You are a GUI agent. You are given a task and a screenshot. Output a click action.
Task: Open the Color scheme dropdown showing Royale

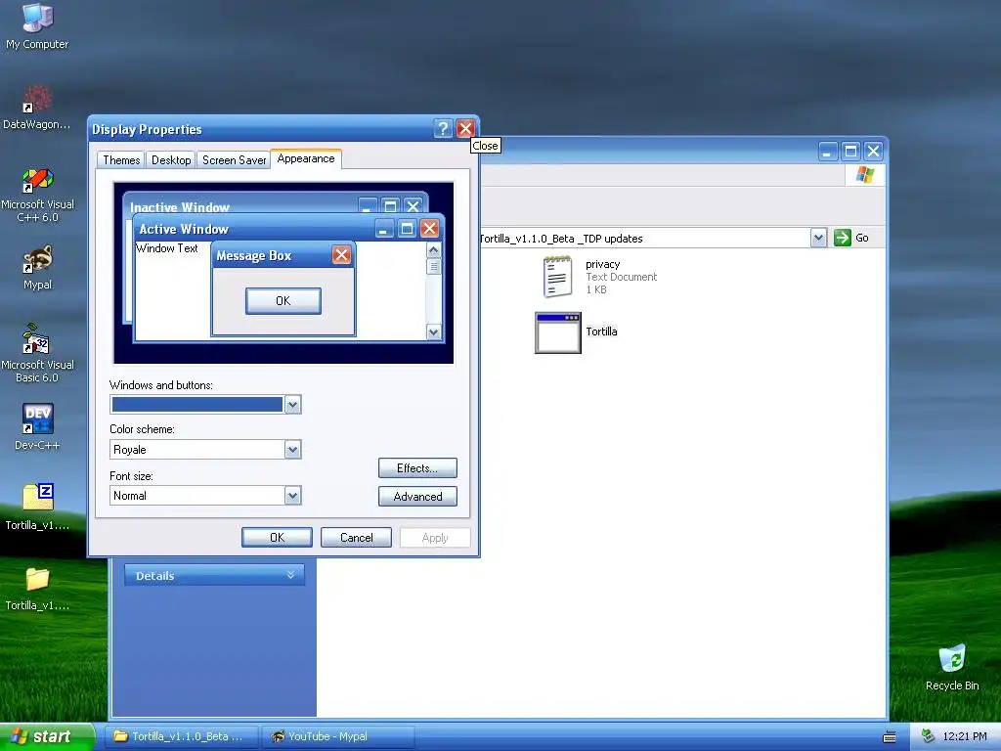pos(292,450)
